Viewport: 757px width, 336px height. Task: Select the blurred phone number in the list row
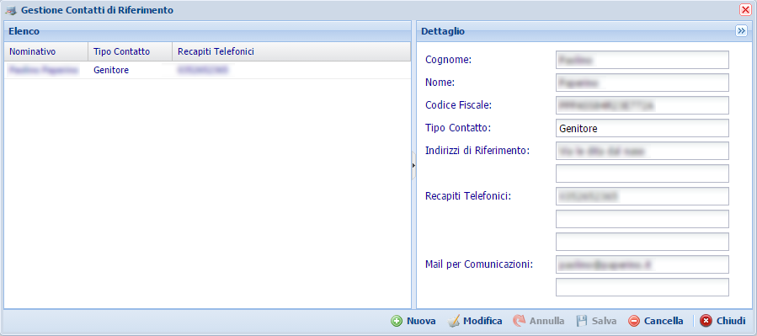coord(203,71)
